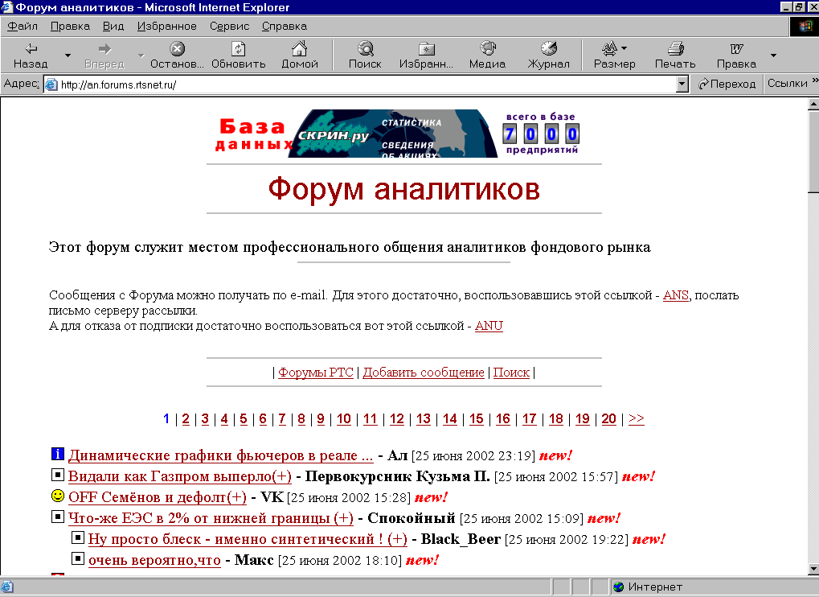The image size is (819, 597).
Task: Click the page icon in the status bar
Action: (x=7, y=587)
